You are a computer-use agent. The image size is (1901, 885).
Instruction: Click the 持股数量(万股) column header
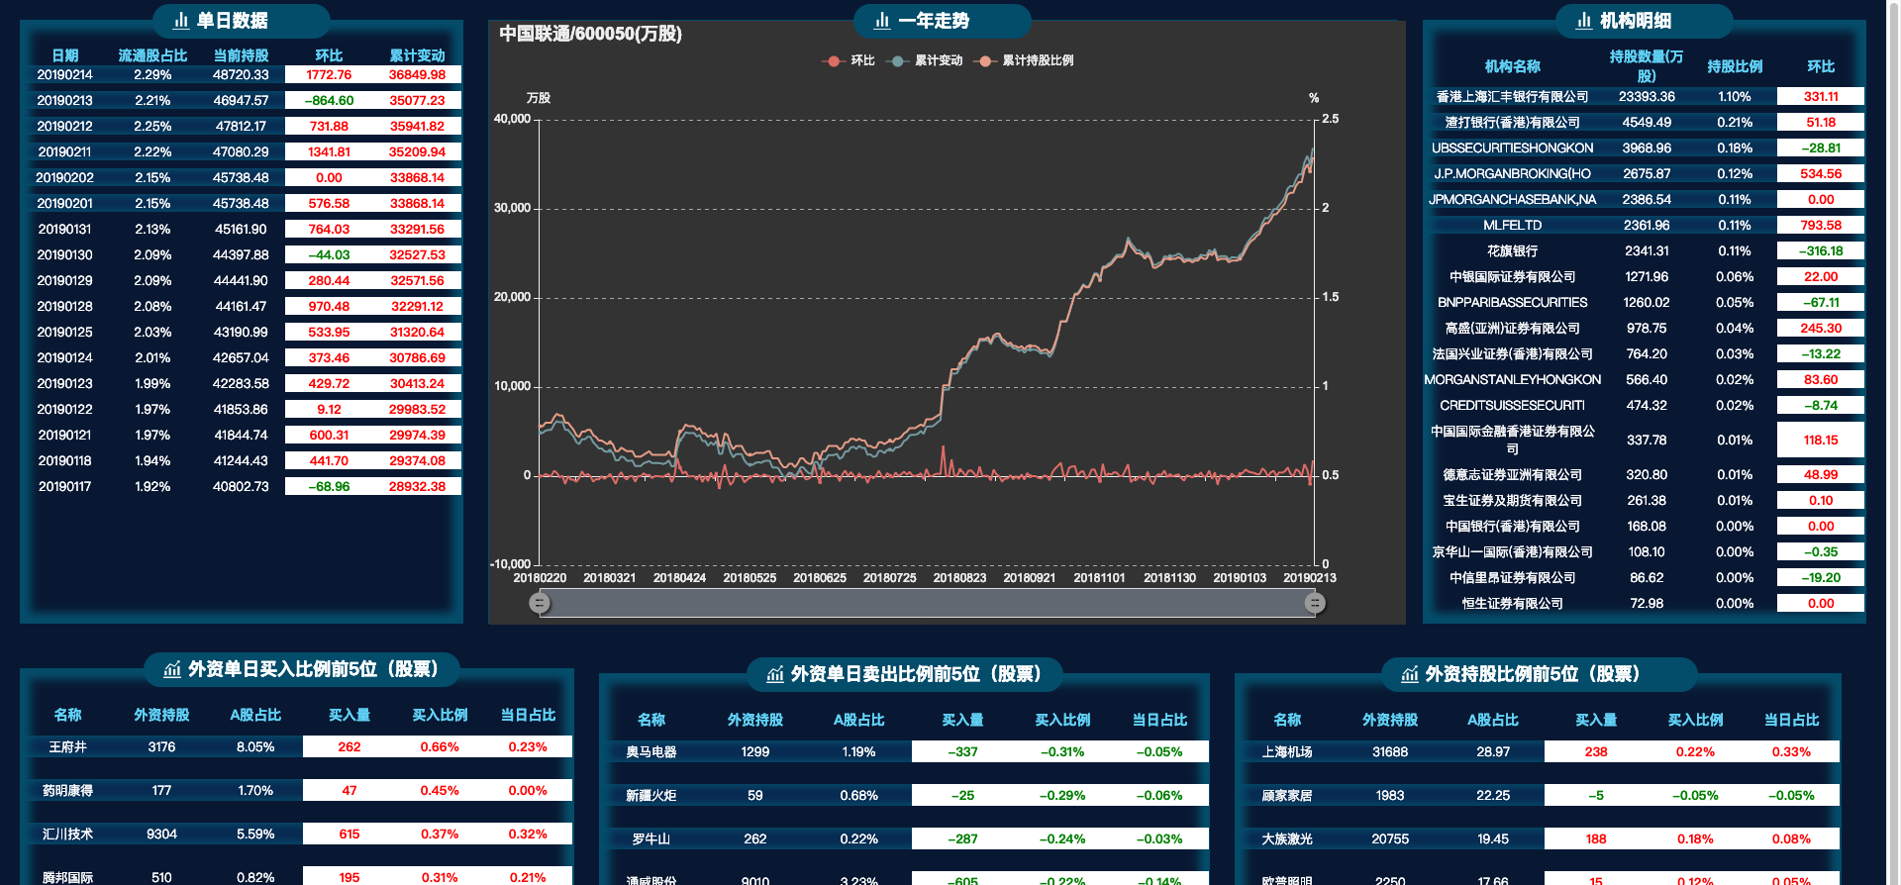click(1647, 66)
